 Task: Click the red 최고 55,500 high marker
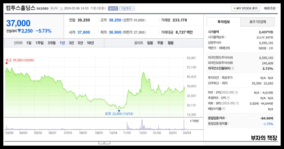pos(7,63)
